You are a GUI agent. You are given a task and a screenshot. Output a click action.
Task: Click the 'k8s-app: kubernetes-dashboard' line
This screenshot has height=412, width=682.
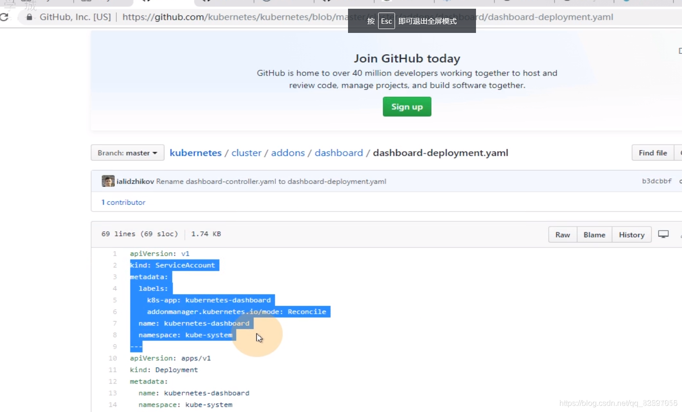[x=209, y=300]
